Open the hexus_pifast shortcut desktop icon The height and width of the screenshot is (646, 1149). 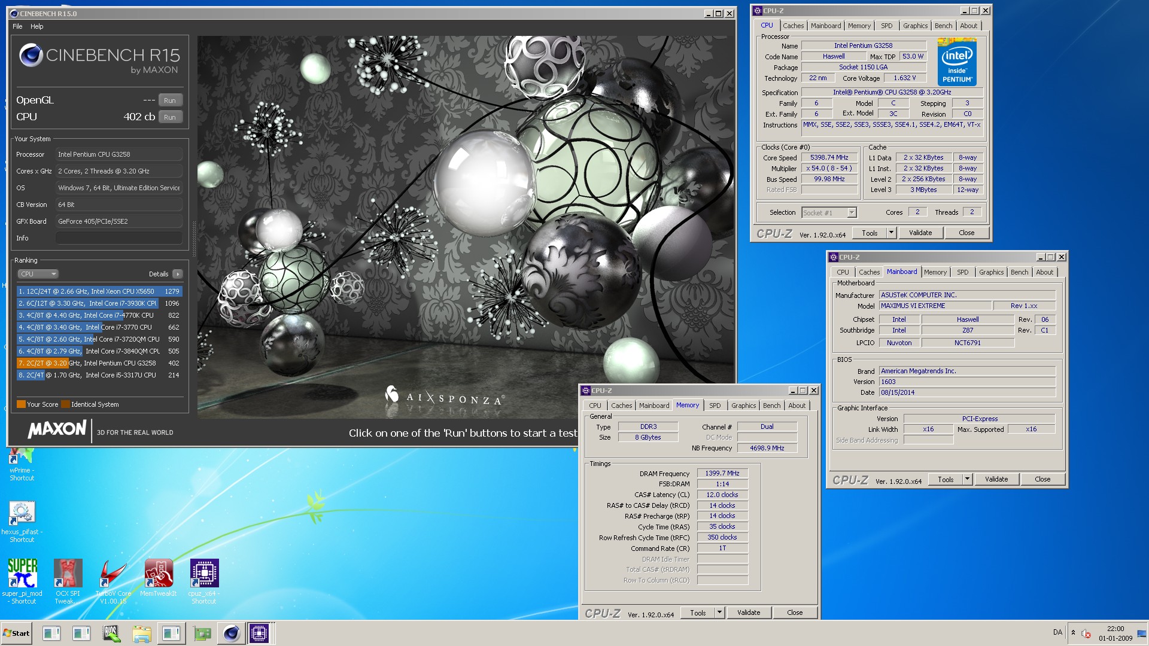[22, 522]
